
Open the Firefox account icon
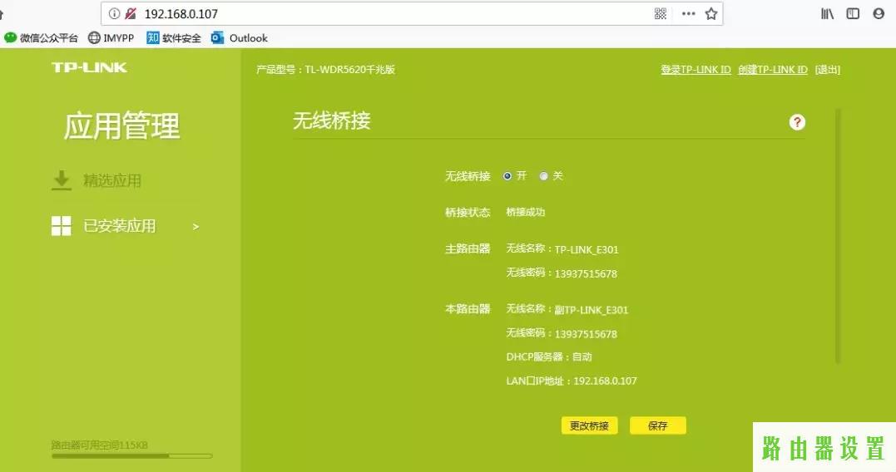879,13
